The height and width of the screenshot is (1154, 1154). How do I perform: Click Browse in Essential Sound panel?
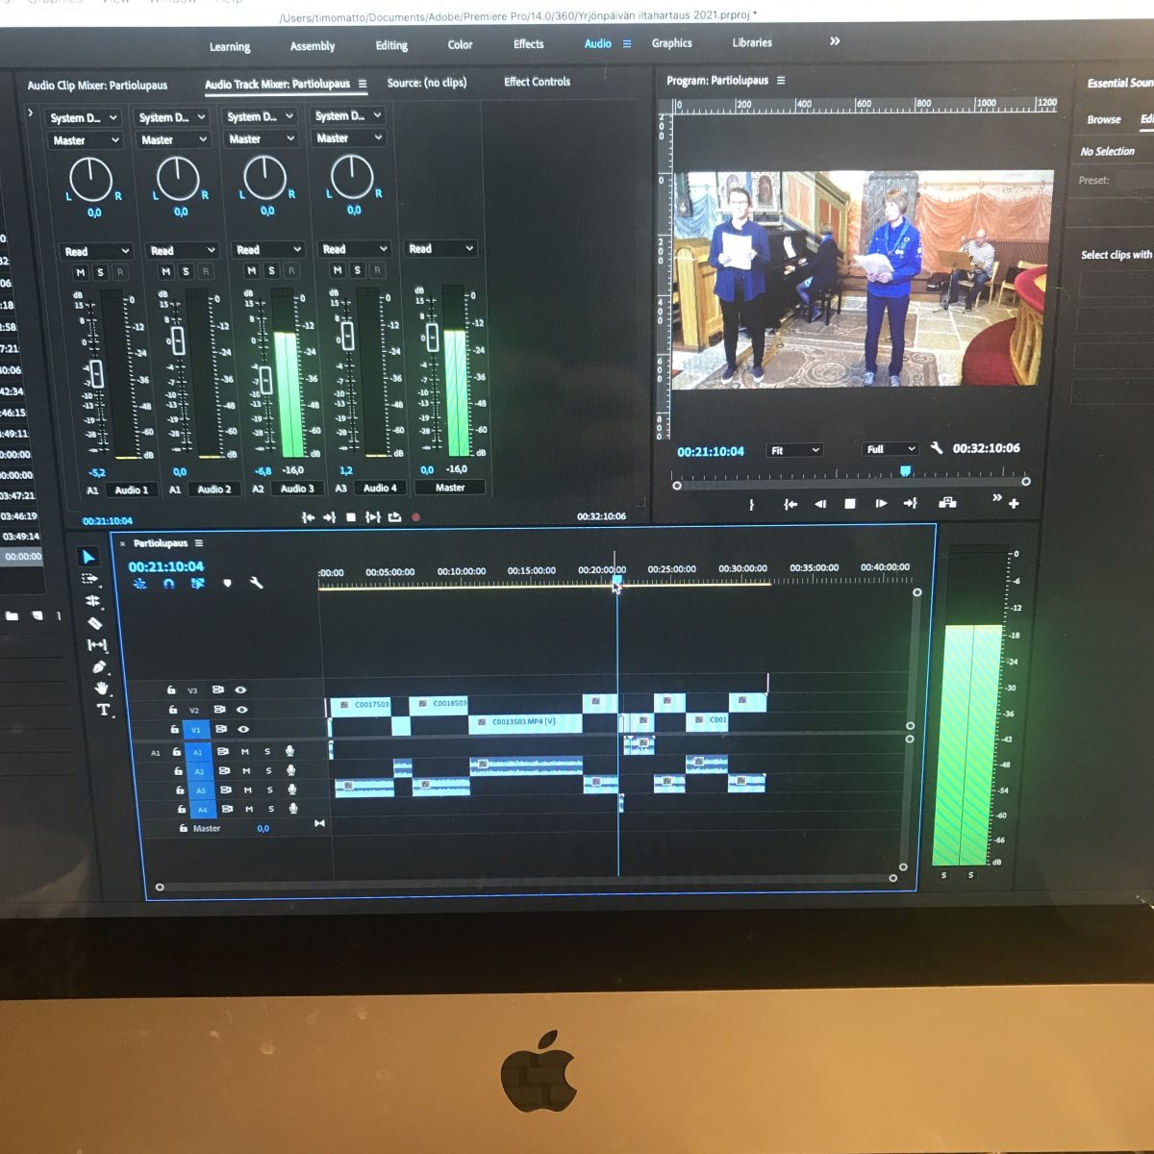(x=1104, y=120)
